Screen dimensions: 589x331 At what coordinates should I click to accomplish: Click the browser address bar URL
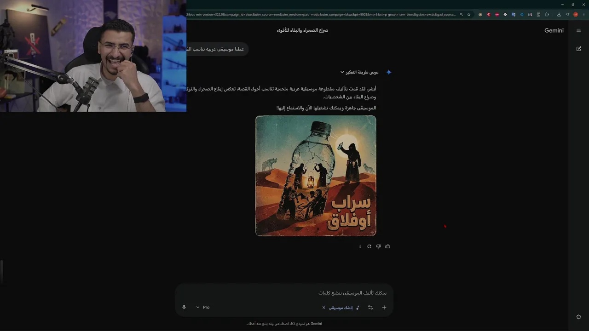(321, 14)
